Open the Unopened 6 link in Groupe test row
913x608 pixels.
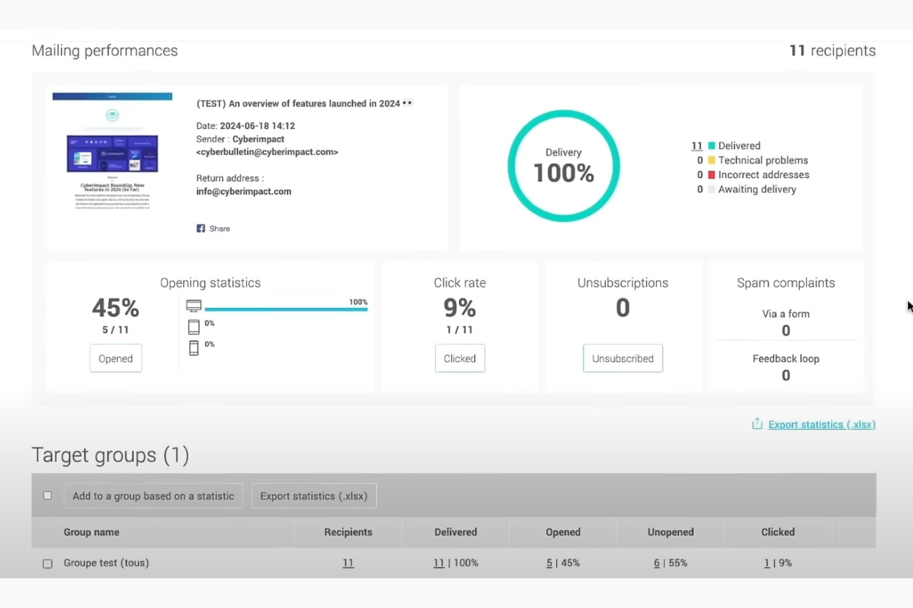tap(656, 563)
